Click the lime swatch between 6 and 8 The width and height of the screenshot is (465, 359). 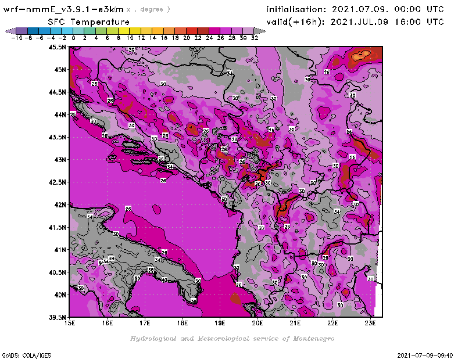tap(112, 31)
